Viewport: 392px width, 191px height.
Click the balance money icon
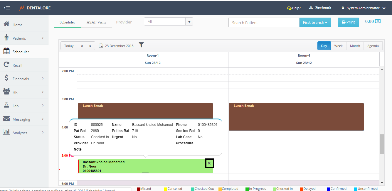point(378,21)
